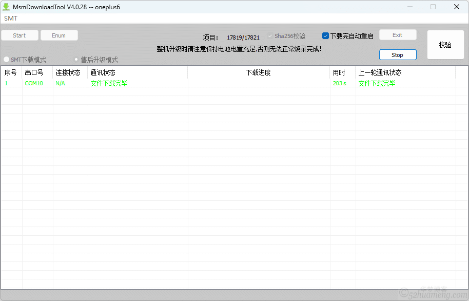This screenshot has height=301, width=469.
Task: Open the SMT menu
Action: (x=11, y=18)
